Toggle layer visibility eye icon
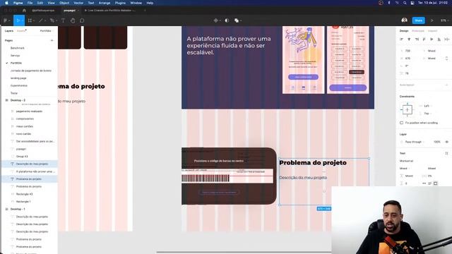Viewport: 452px width, 254px height. click(x=447, y=142)
